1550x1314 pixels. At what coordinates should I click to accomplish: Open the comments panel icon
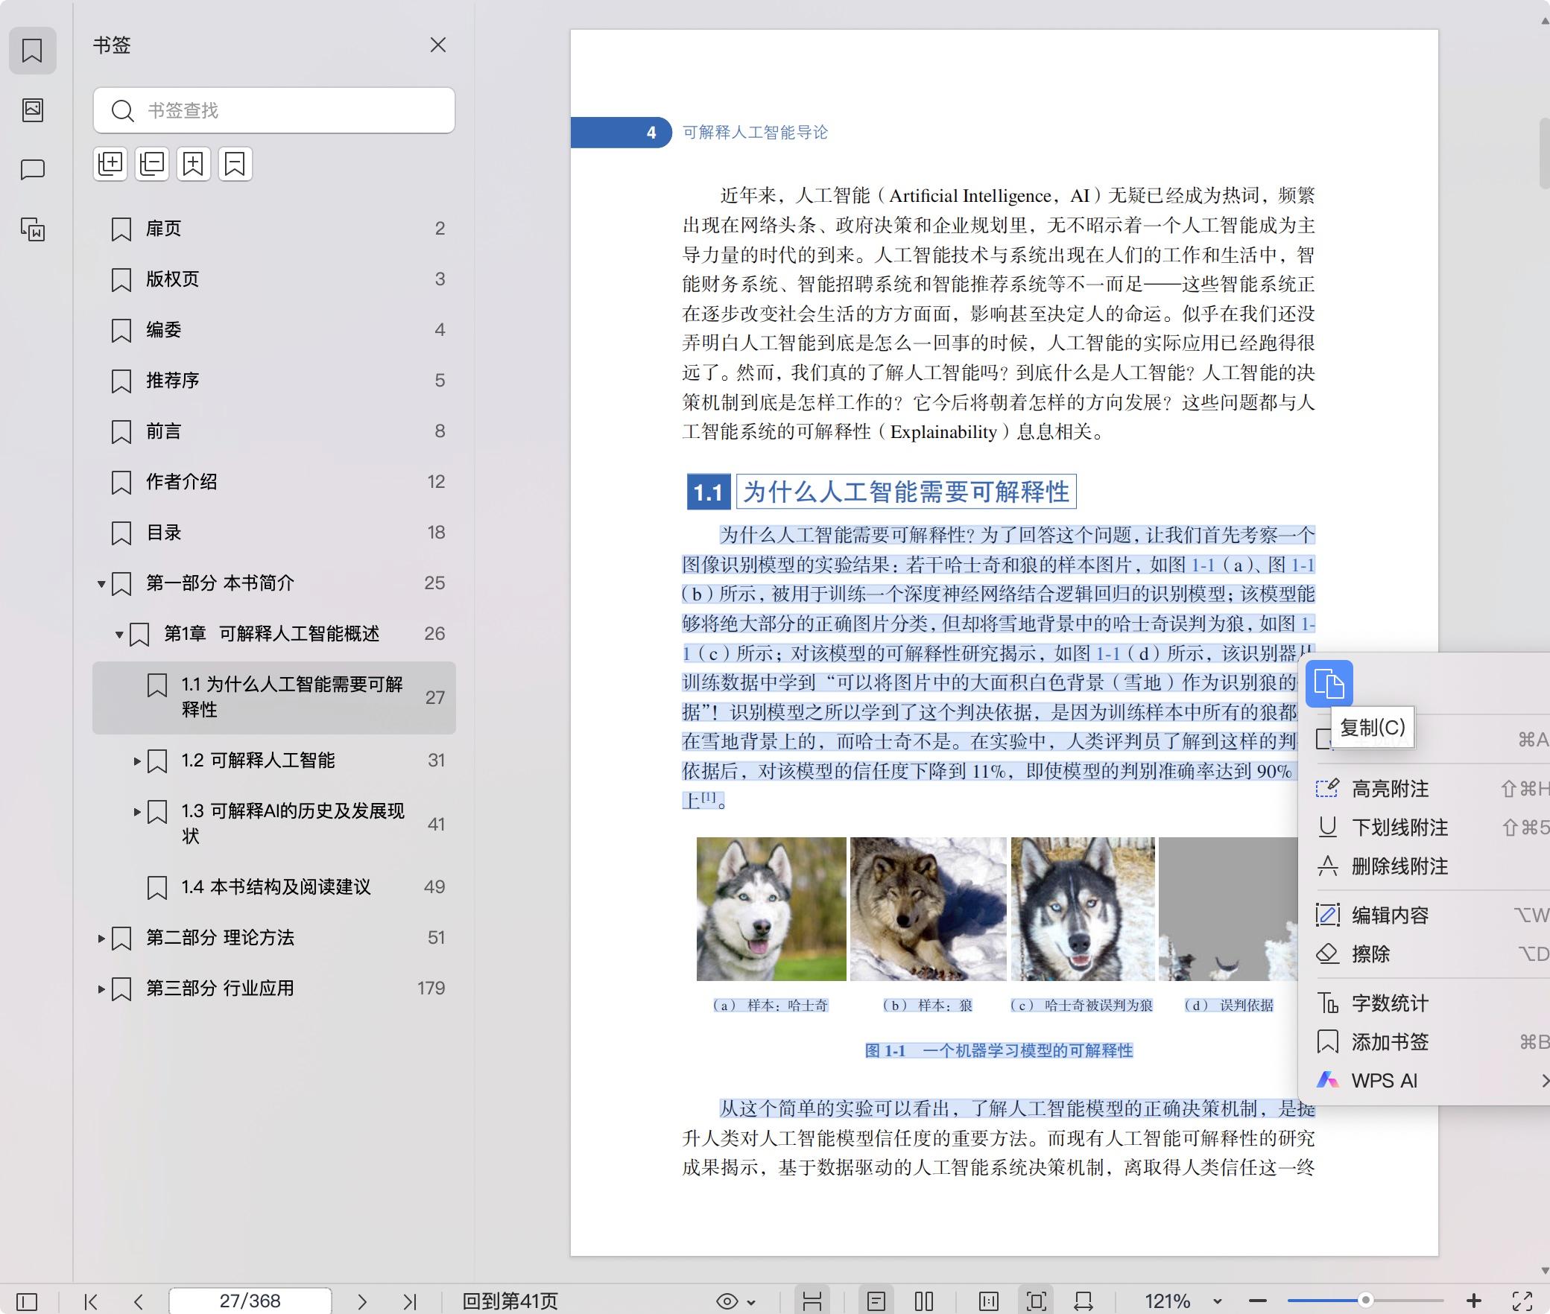32,170
